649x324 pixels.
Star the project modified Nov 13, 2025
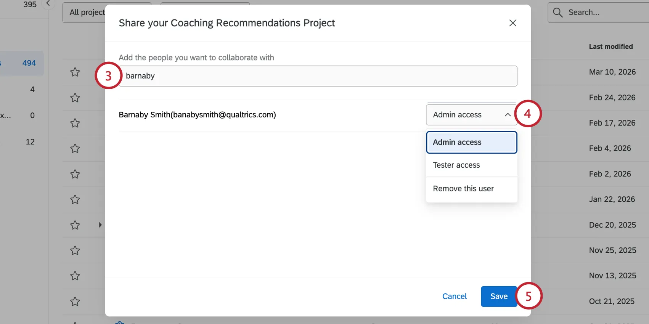[x=75, y=276]
